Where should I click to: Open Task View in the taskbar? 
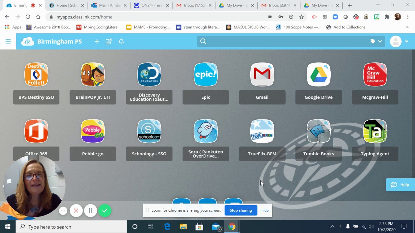point(150,227)
